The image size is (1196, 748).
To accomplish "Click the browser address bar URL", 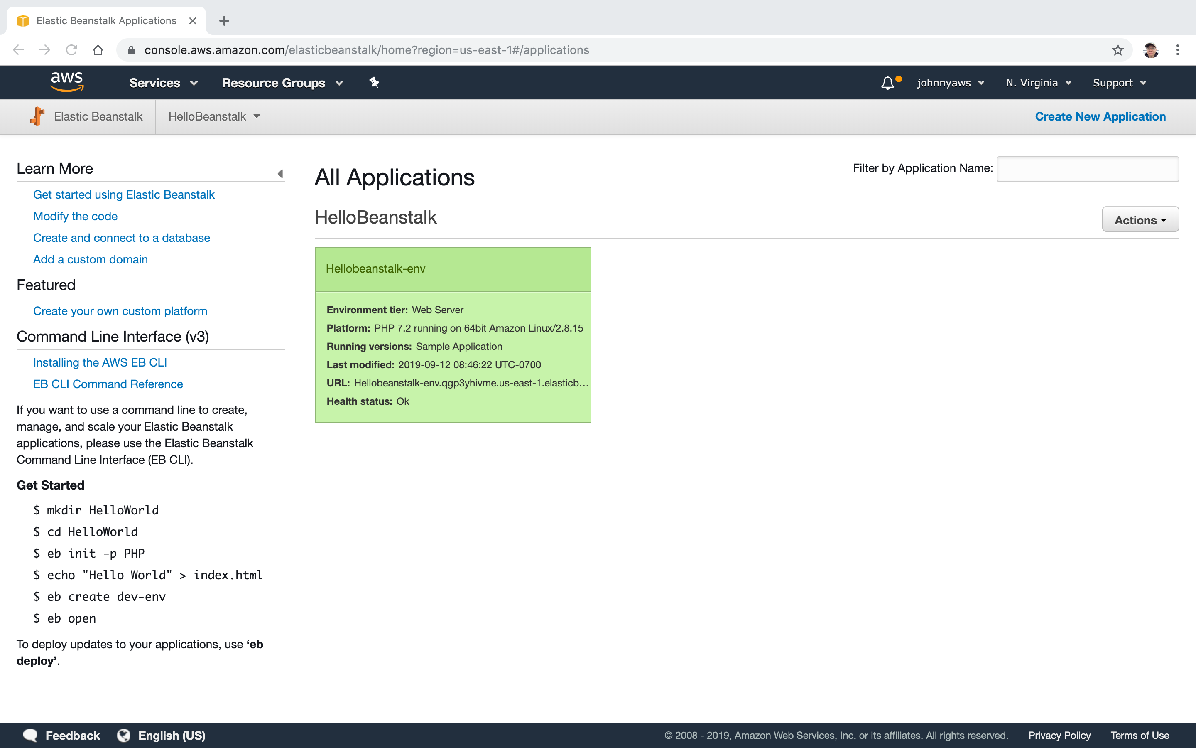I will click(x=367, y=50).
